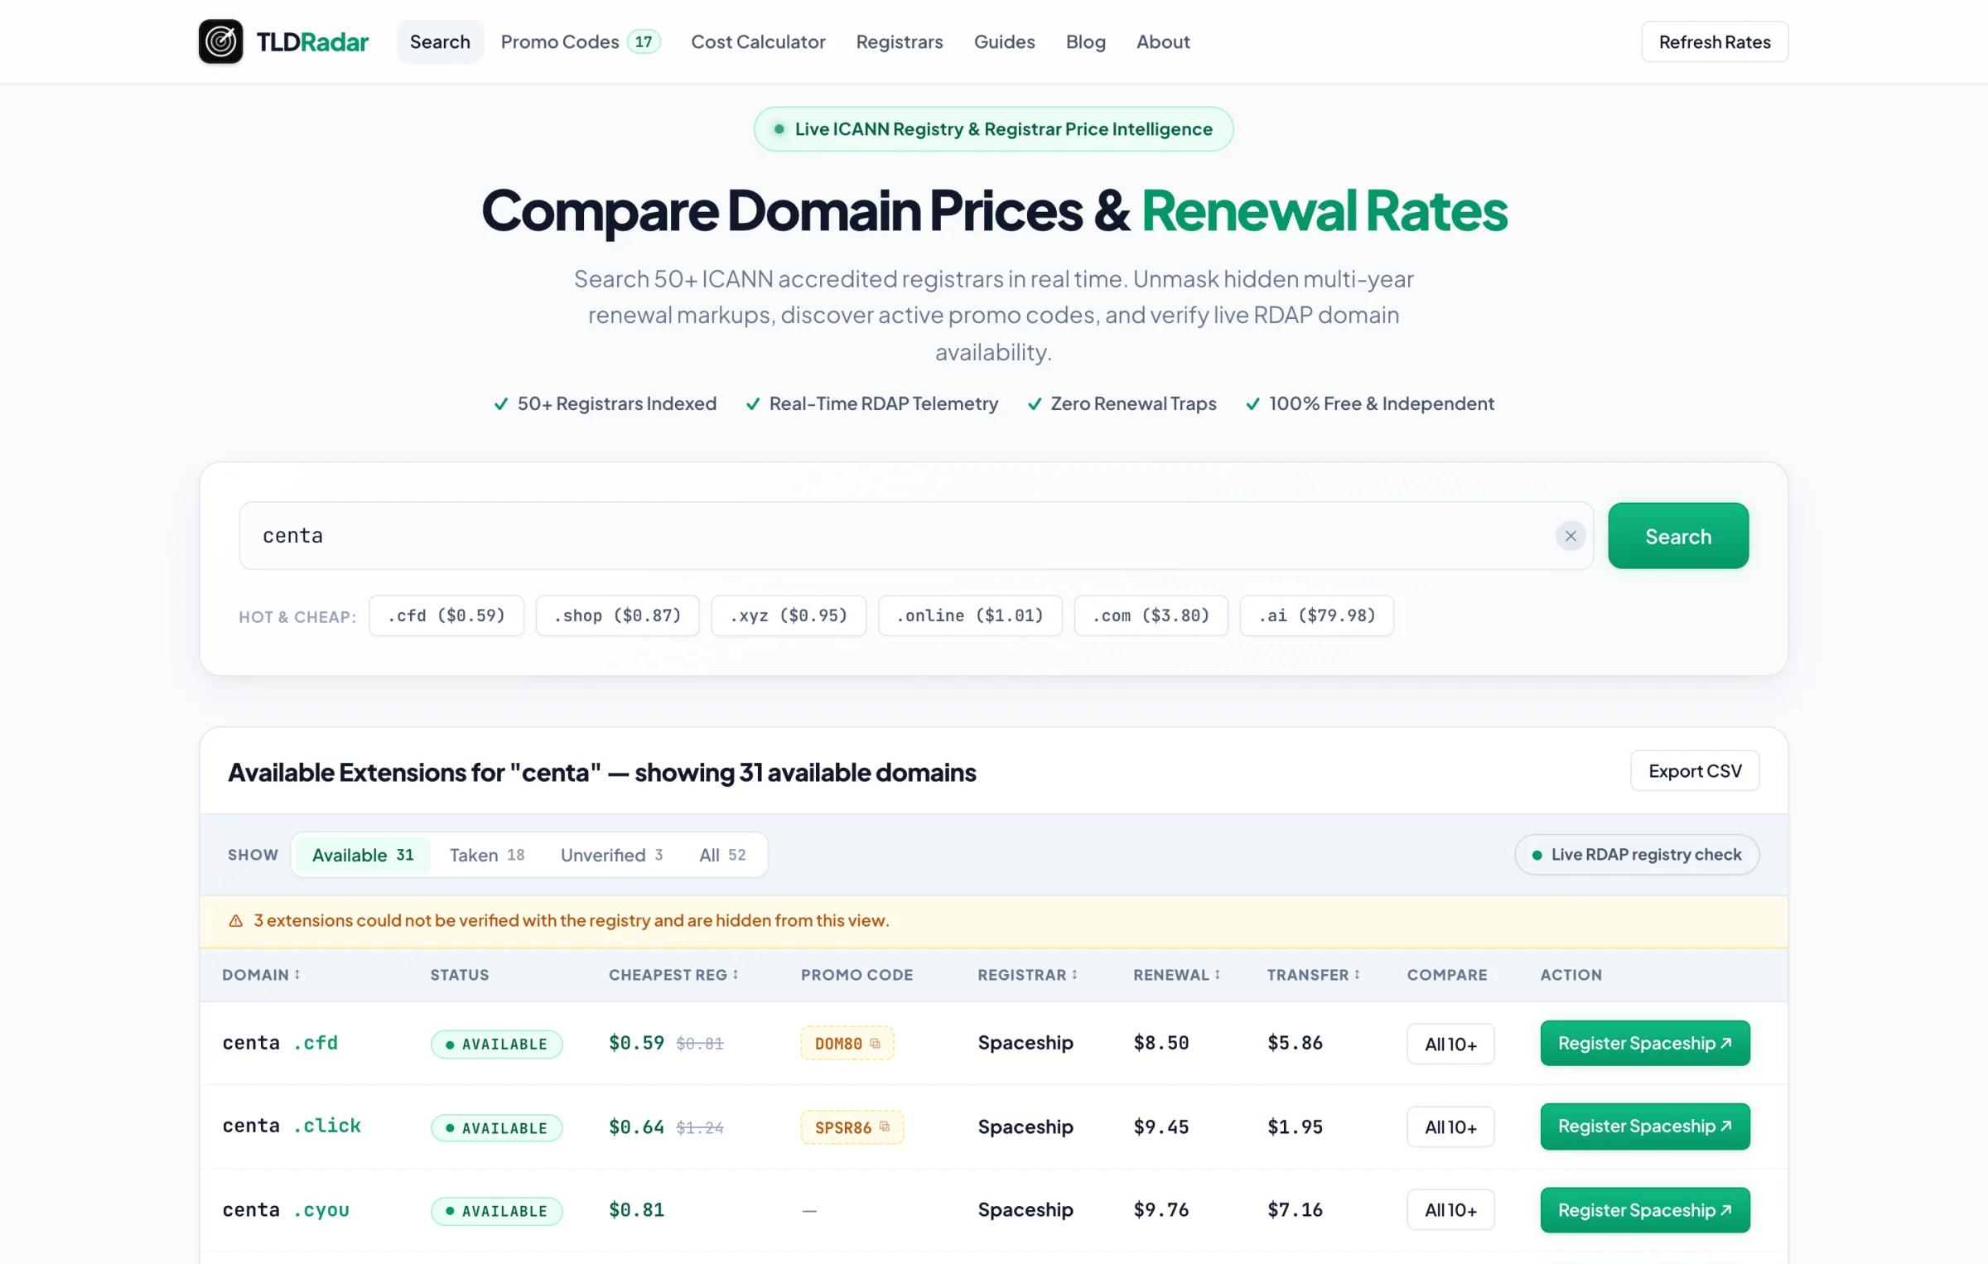The height and width of the screenshot is (1264, 1988).
Task: Switch to Taken 18 filter
Action: 487,855
